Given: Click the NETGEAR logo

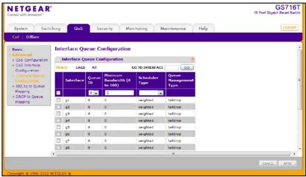Looking at the screenshot, I should coord(29,9).
